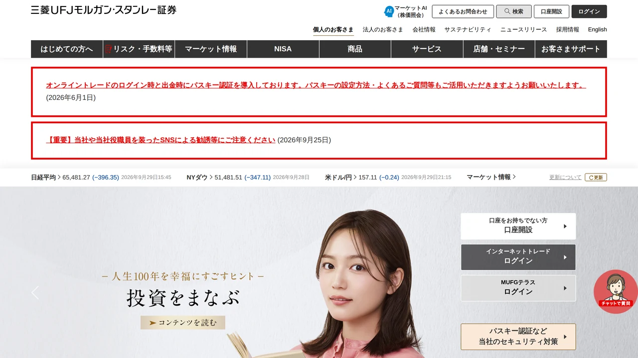Open the お客さまサポート menu
The height and width of the screenshot is (358, 638).
pyautogui.click(x=571, y=49)
